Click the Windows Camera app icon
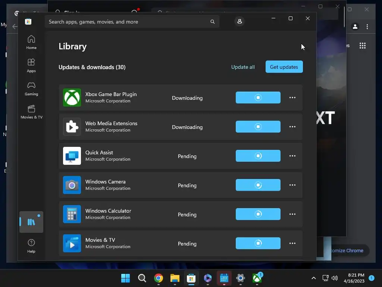Viewport: 382px width, 287px height. pyautogui.click(x=72, y=185)
